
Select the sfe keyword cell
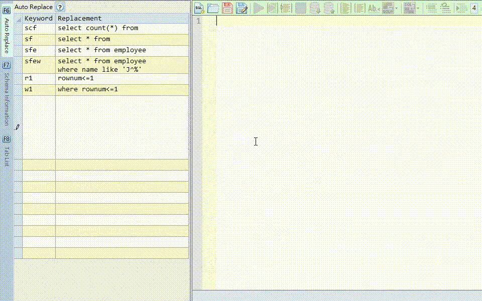(39, 51)
